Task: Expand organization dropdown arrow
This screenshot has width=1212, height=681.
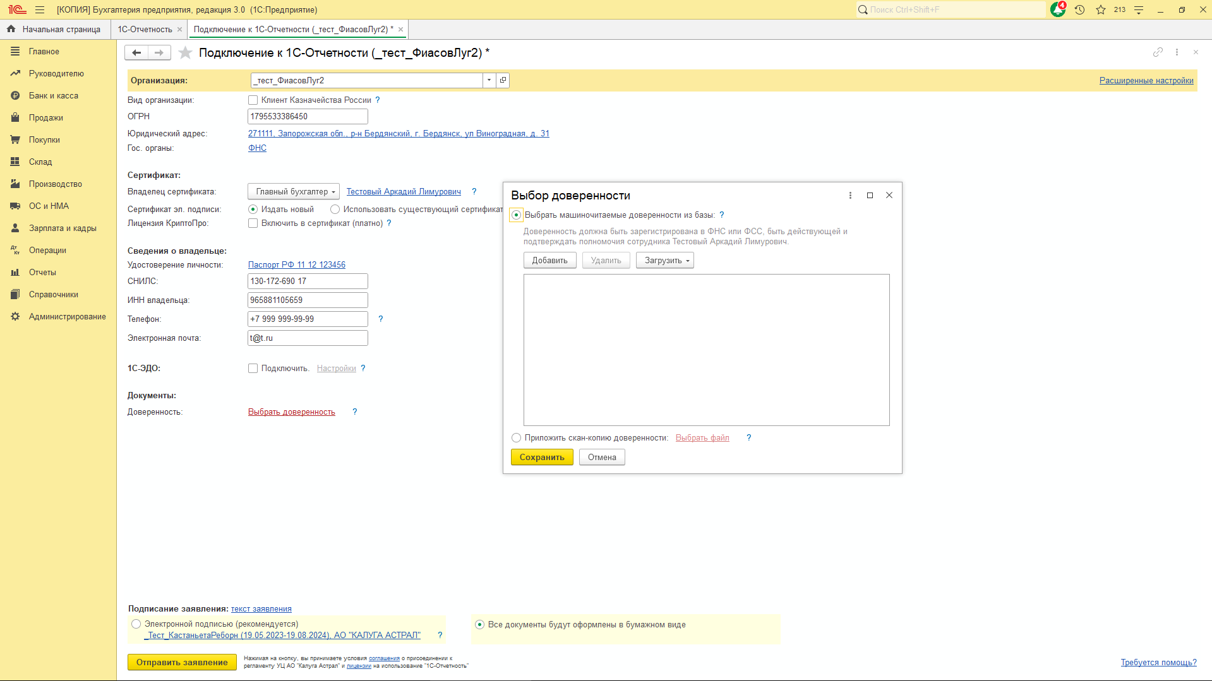Action: [489, 80]
